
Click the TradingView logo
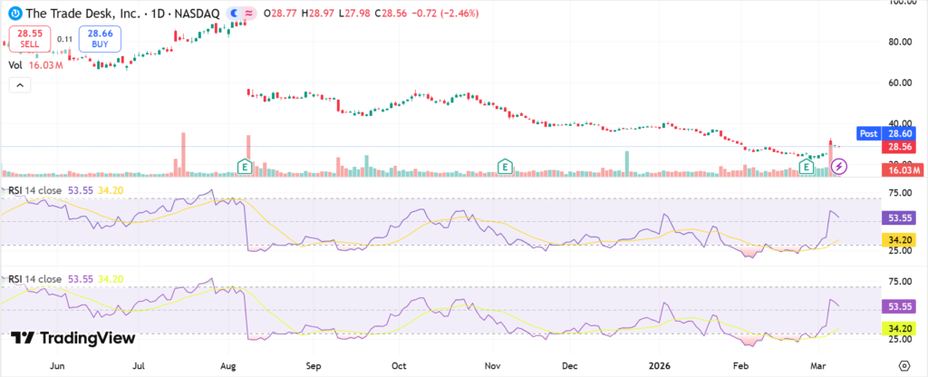[x=73, y=338]
